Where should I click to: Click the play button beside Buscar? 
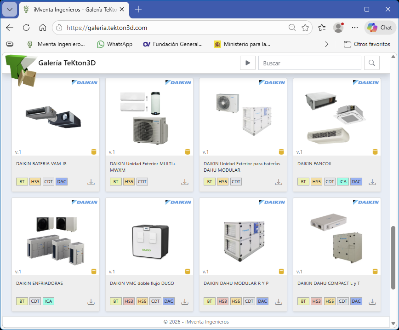248,63
